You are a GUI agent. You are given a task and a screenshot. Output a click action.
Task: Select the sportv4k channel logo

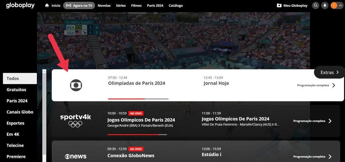(x=75, y=121)
